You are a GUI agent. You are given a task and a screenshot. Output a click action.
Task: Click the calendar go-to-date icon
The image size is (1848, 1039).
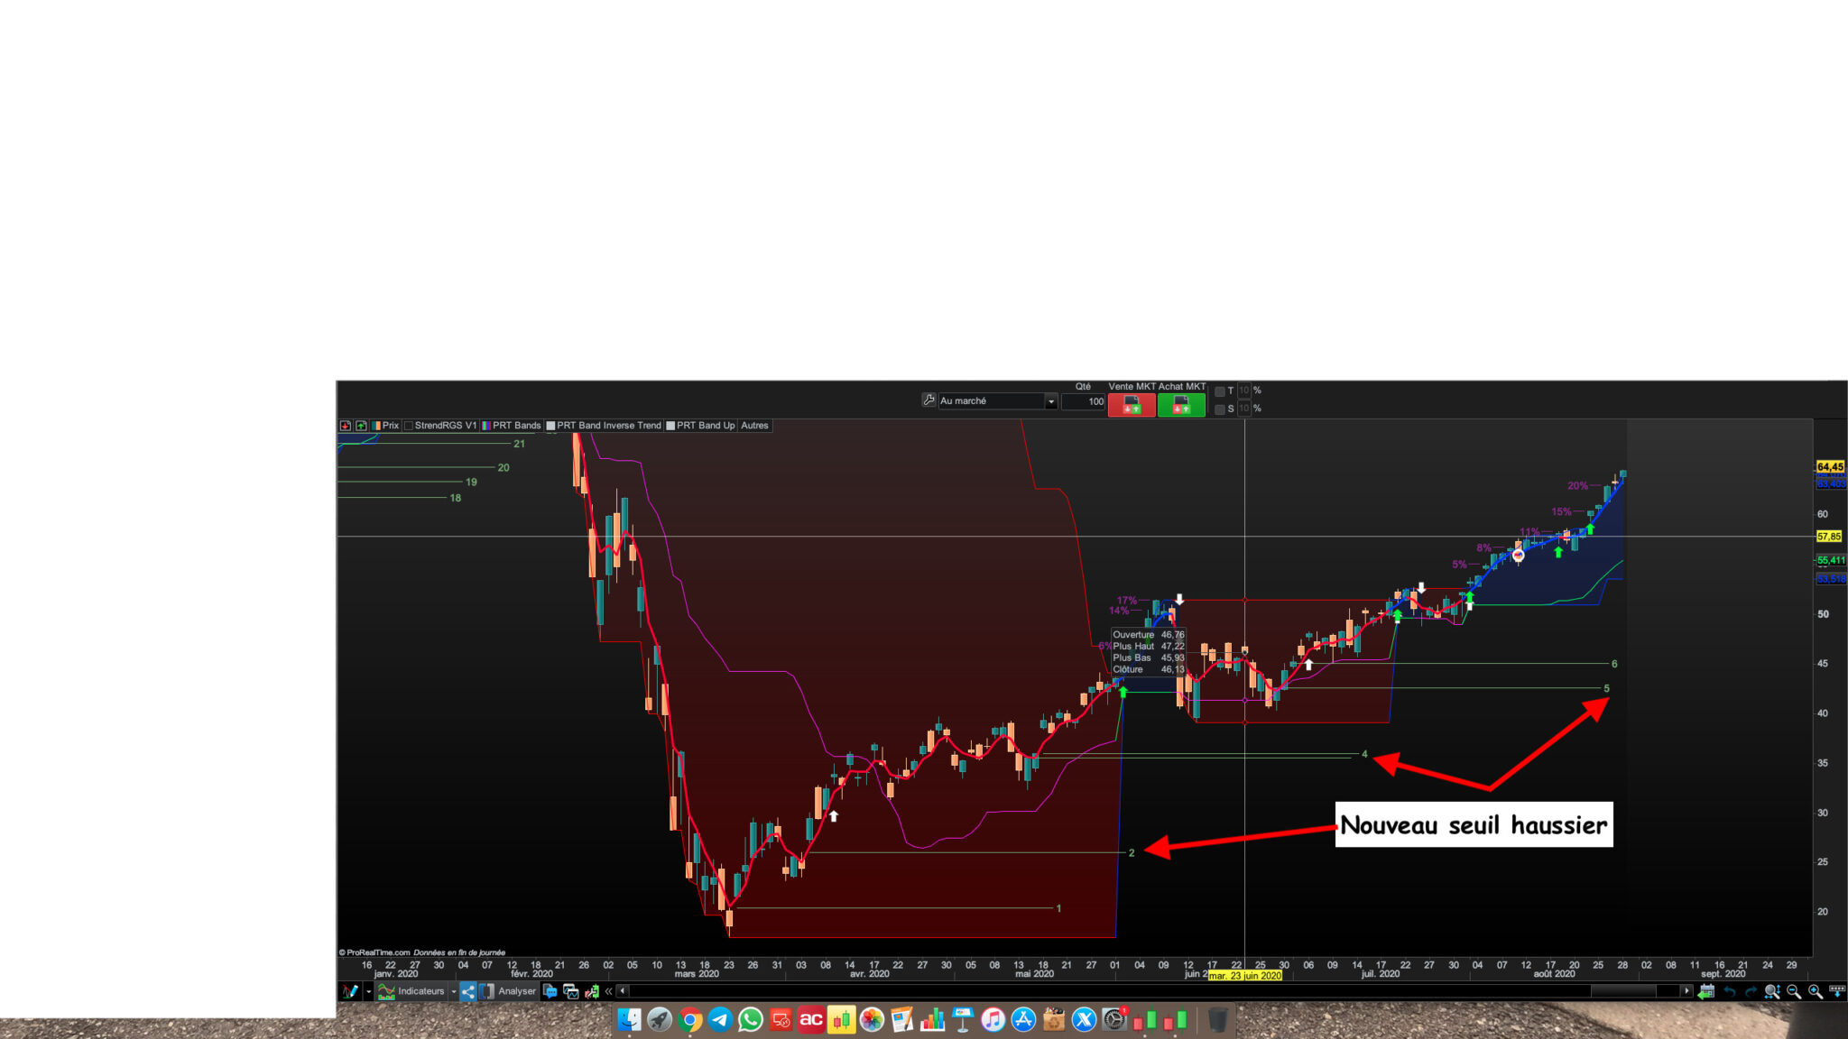1705,991
